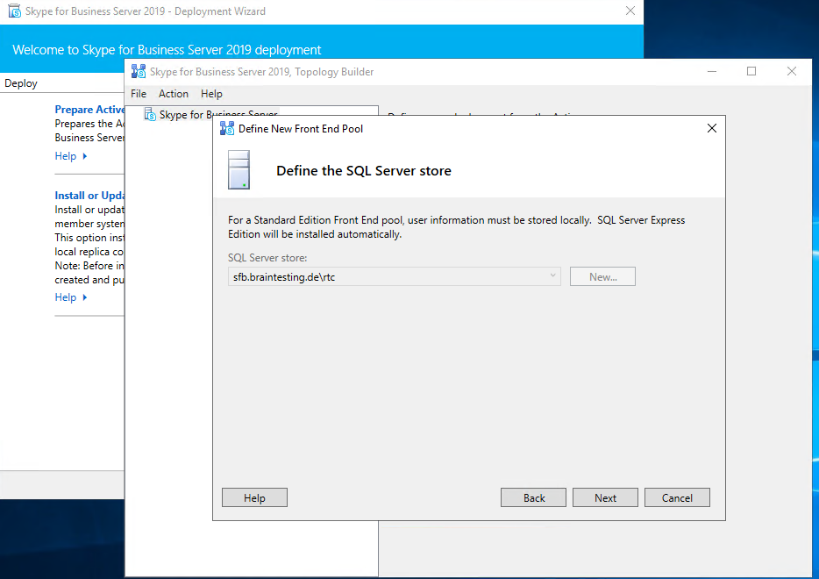Expand Help under Prepare Active Directory
The height and width of the screenshot is (579, 819).
click(71, 156)
